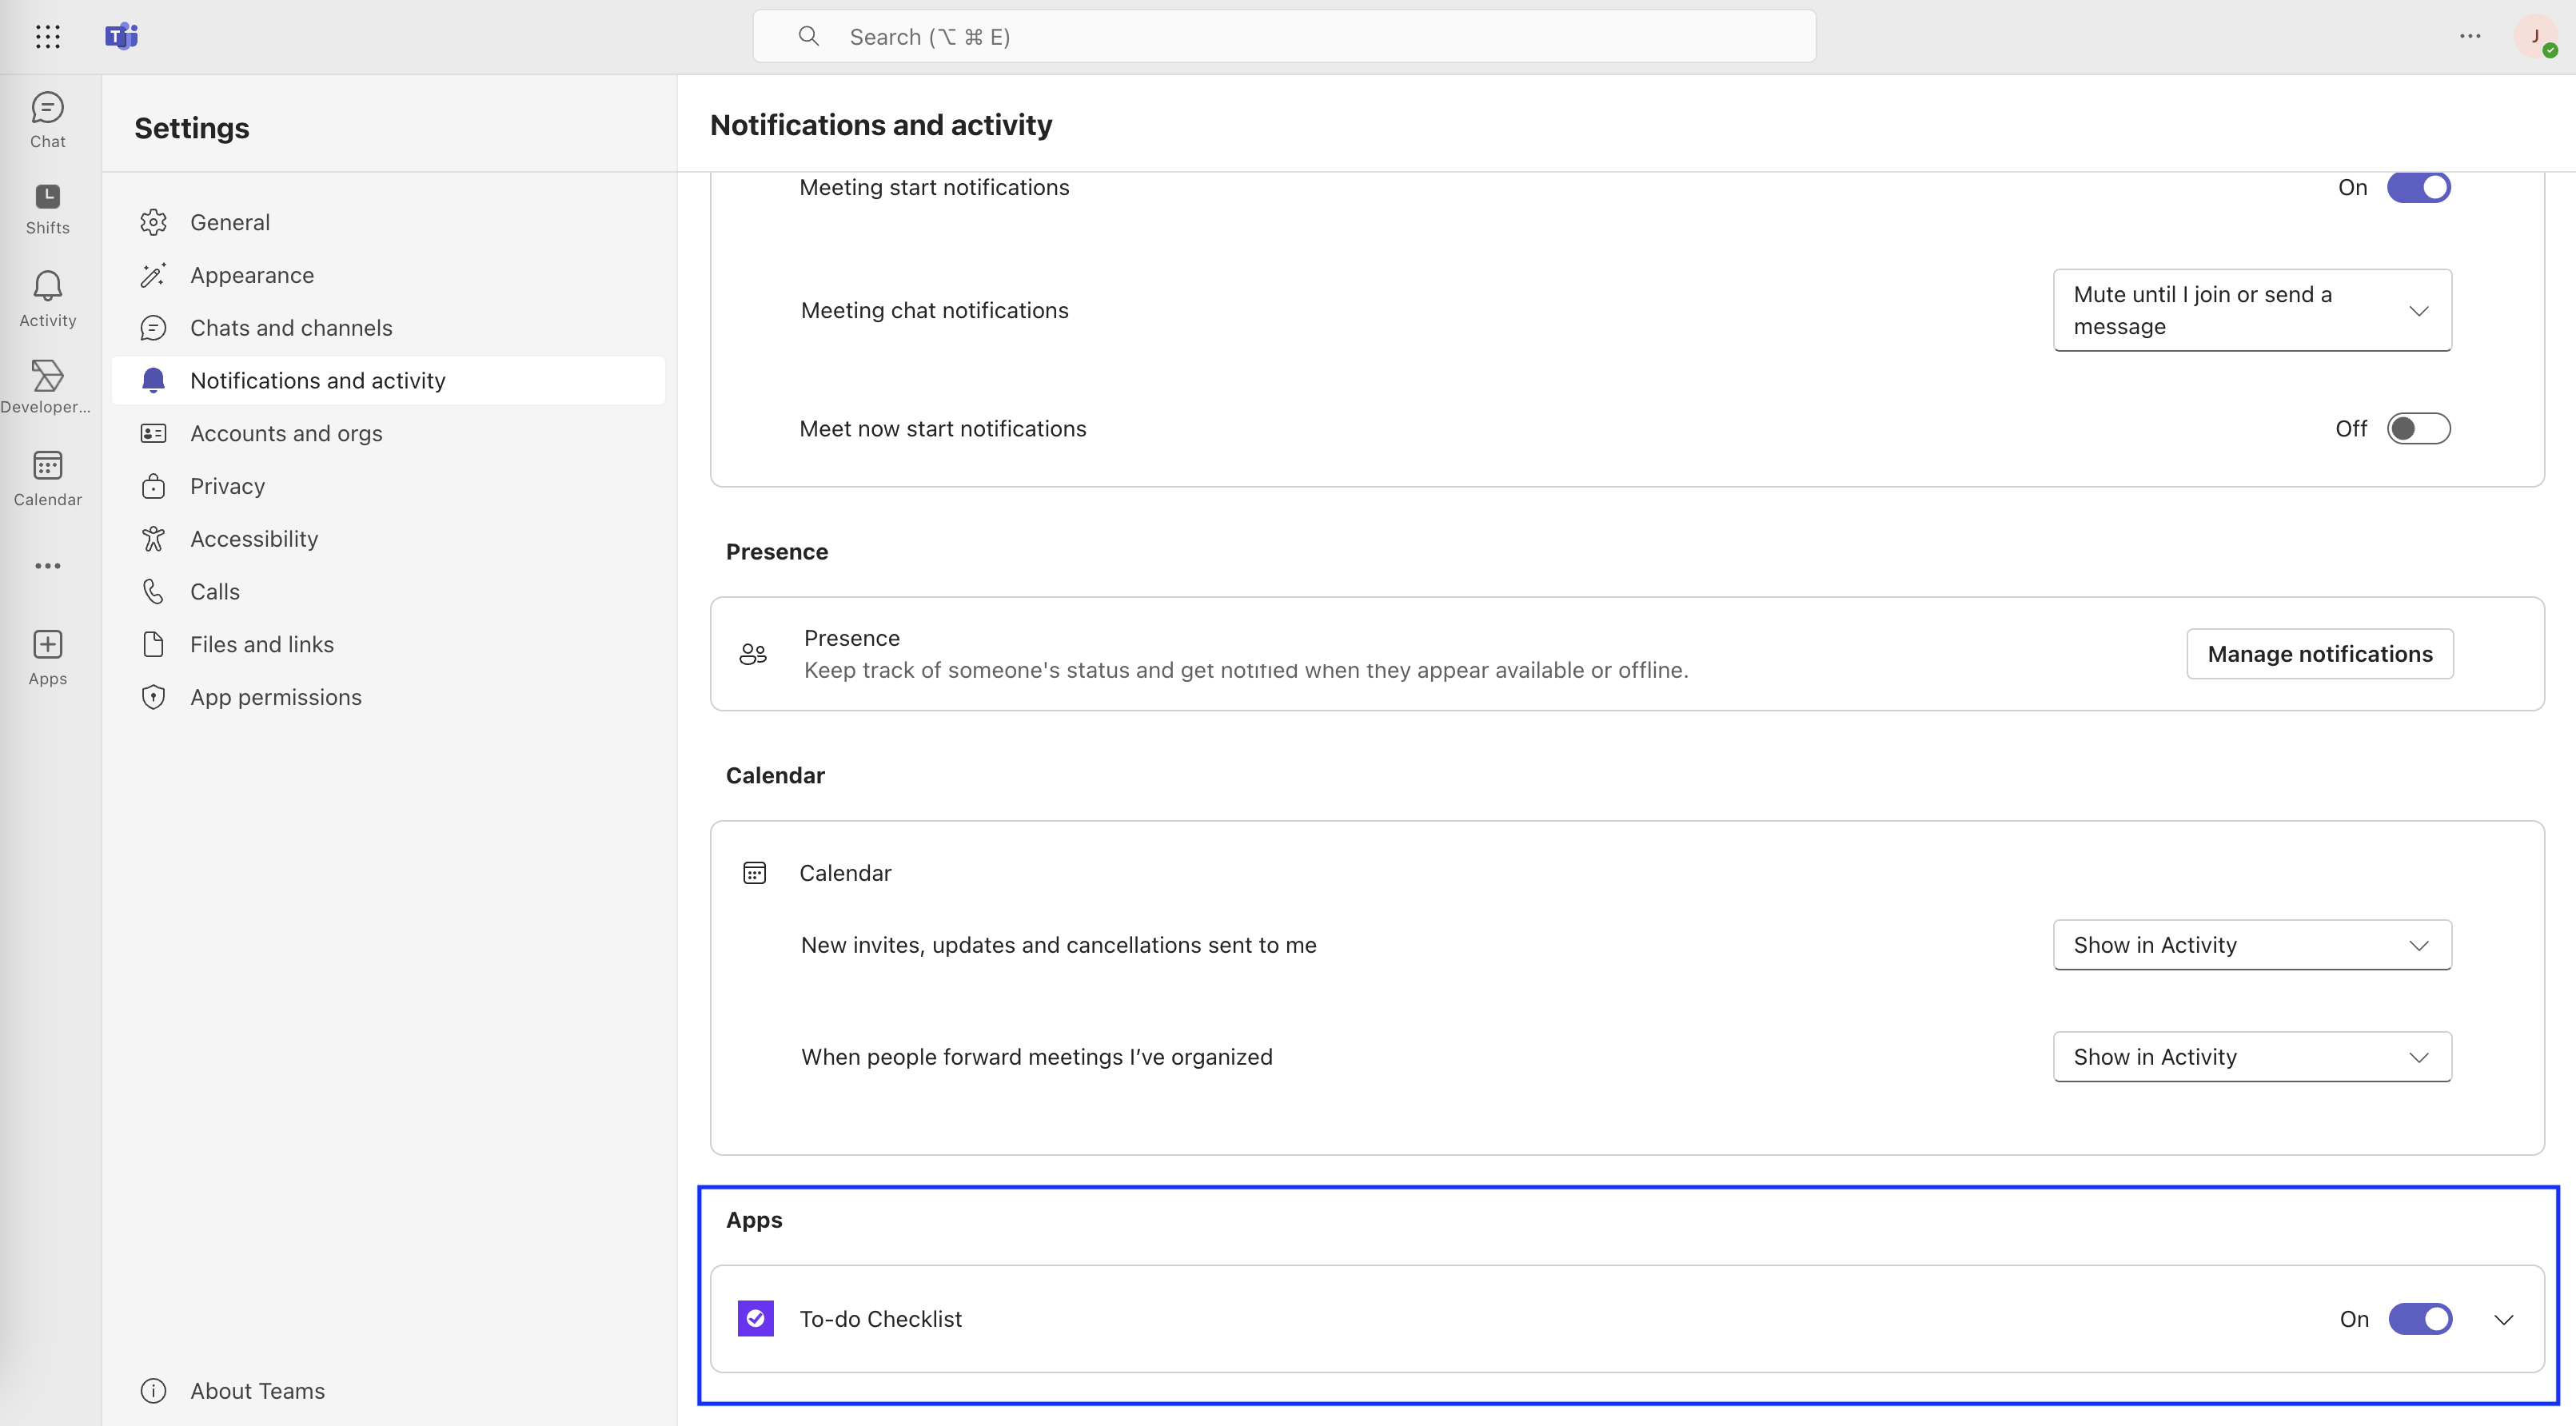Image resolution: width=2576 pixels, height=1426 pixels.
Task: Expand the To-do Checklist chevron
Action: (2503, 1319)
